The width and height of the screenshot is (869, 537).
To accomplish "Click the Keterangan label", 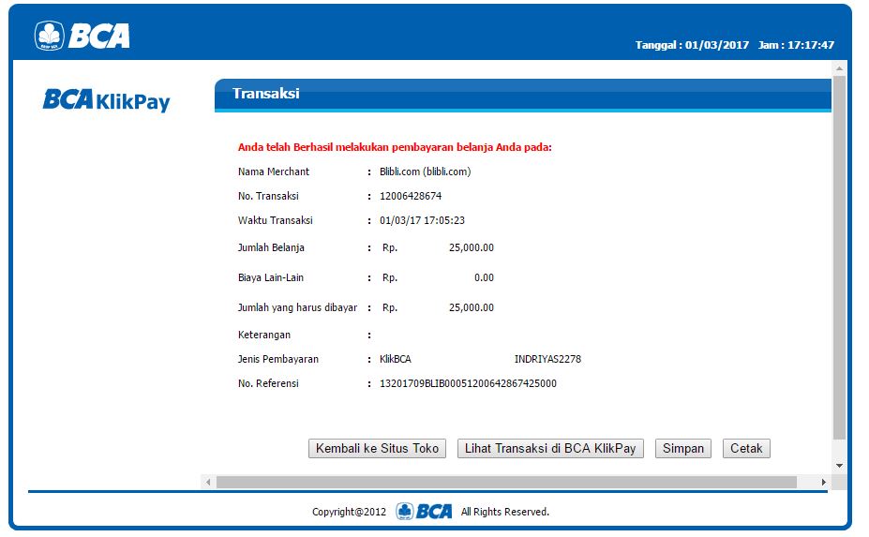I will (x=263, y=335).
